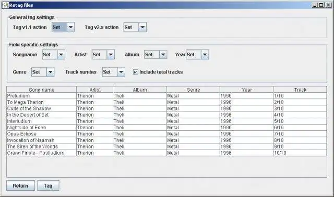Click the Song name column header
This screenshot has width=334, height=197.
click(42, 90)
